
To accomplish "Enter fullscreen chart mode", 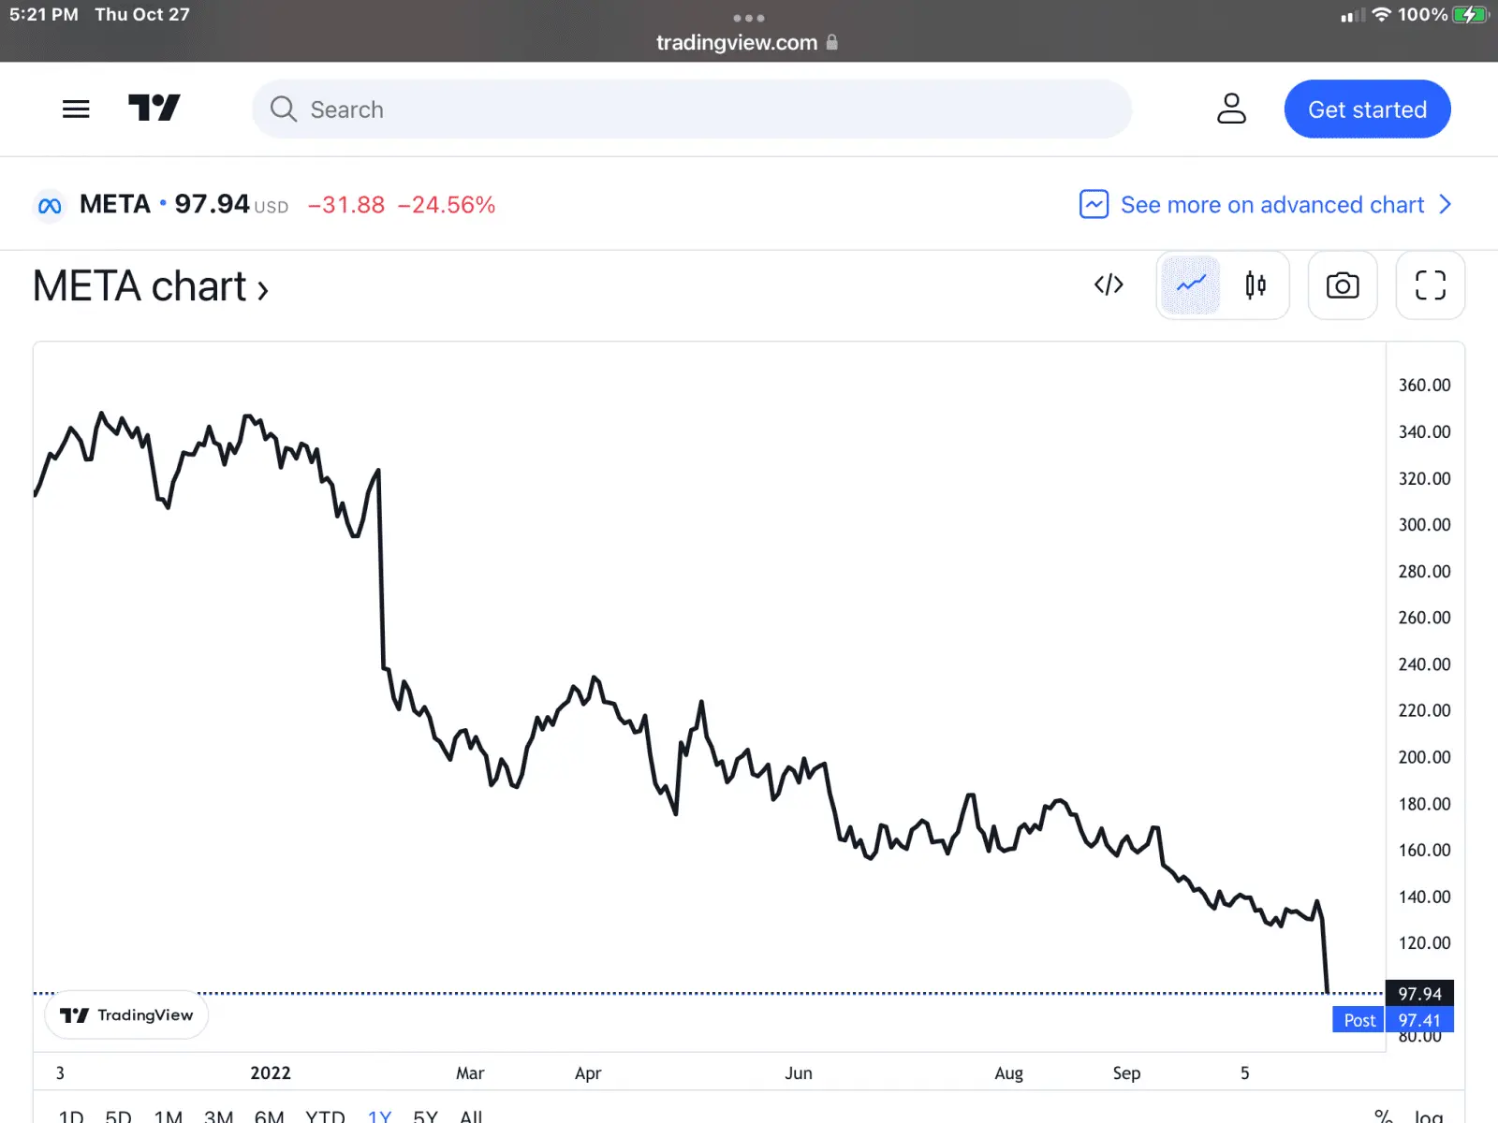I will coord(1430,285).
